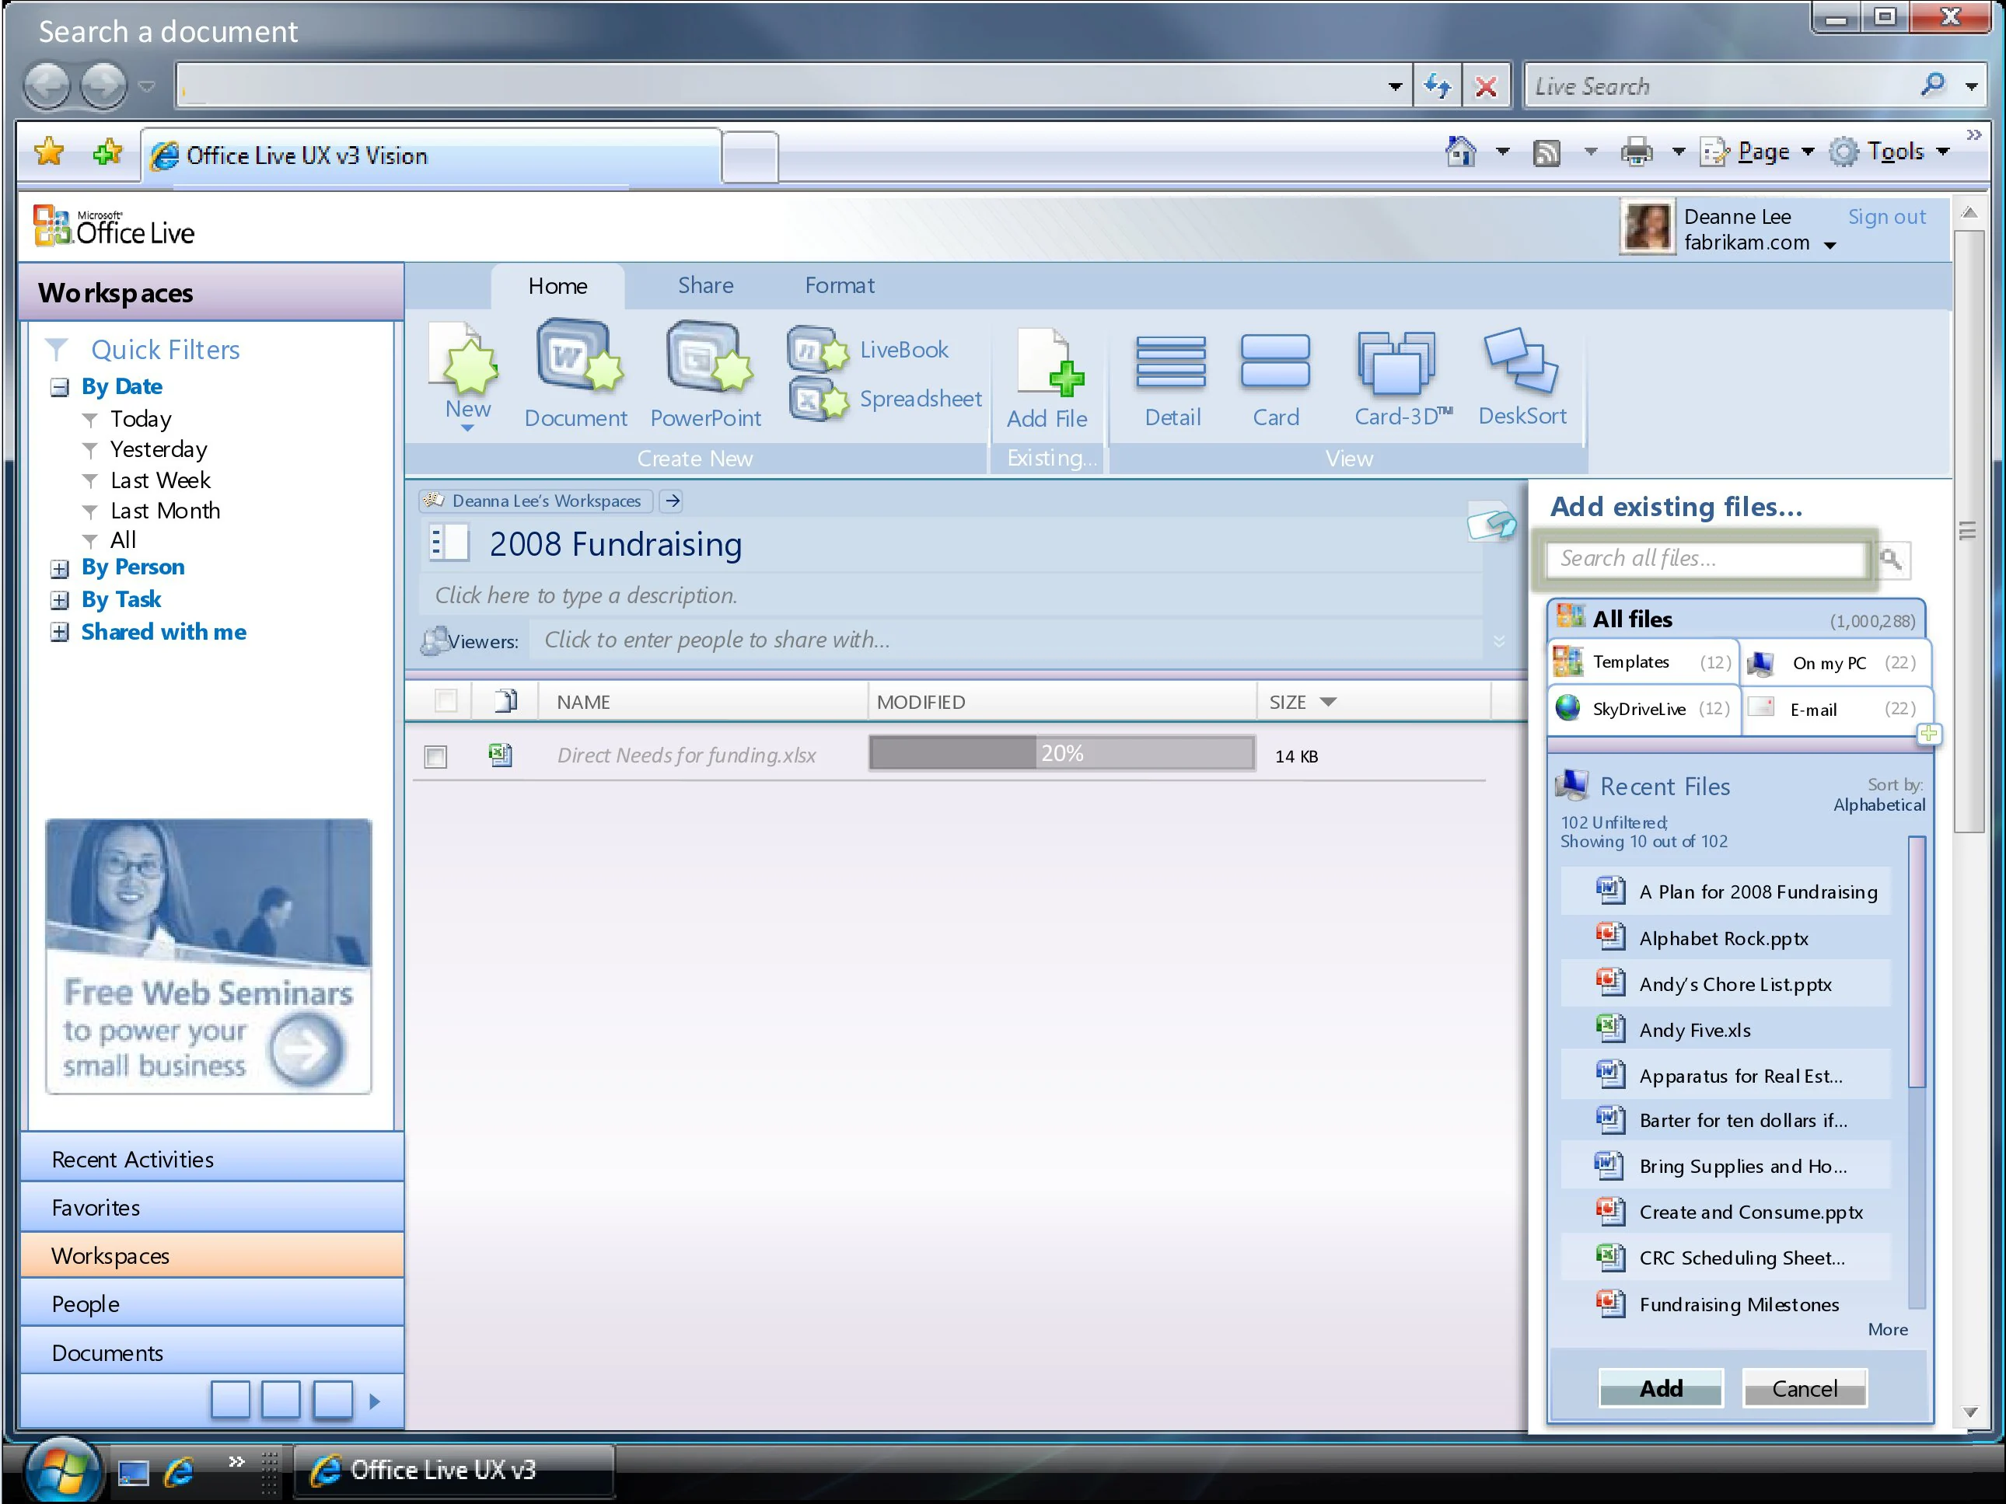2006x1504 pixels.
Task: Click the browser Forward button
Action: tap(103, 85)
